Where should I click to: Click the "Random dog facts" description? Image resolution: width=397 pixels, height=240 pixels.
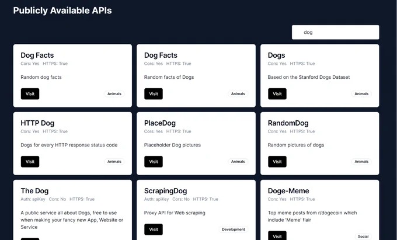pyautogui.click(x=41, y=77)
